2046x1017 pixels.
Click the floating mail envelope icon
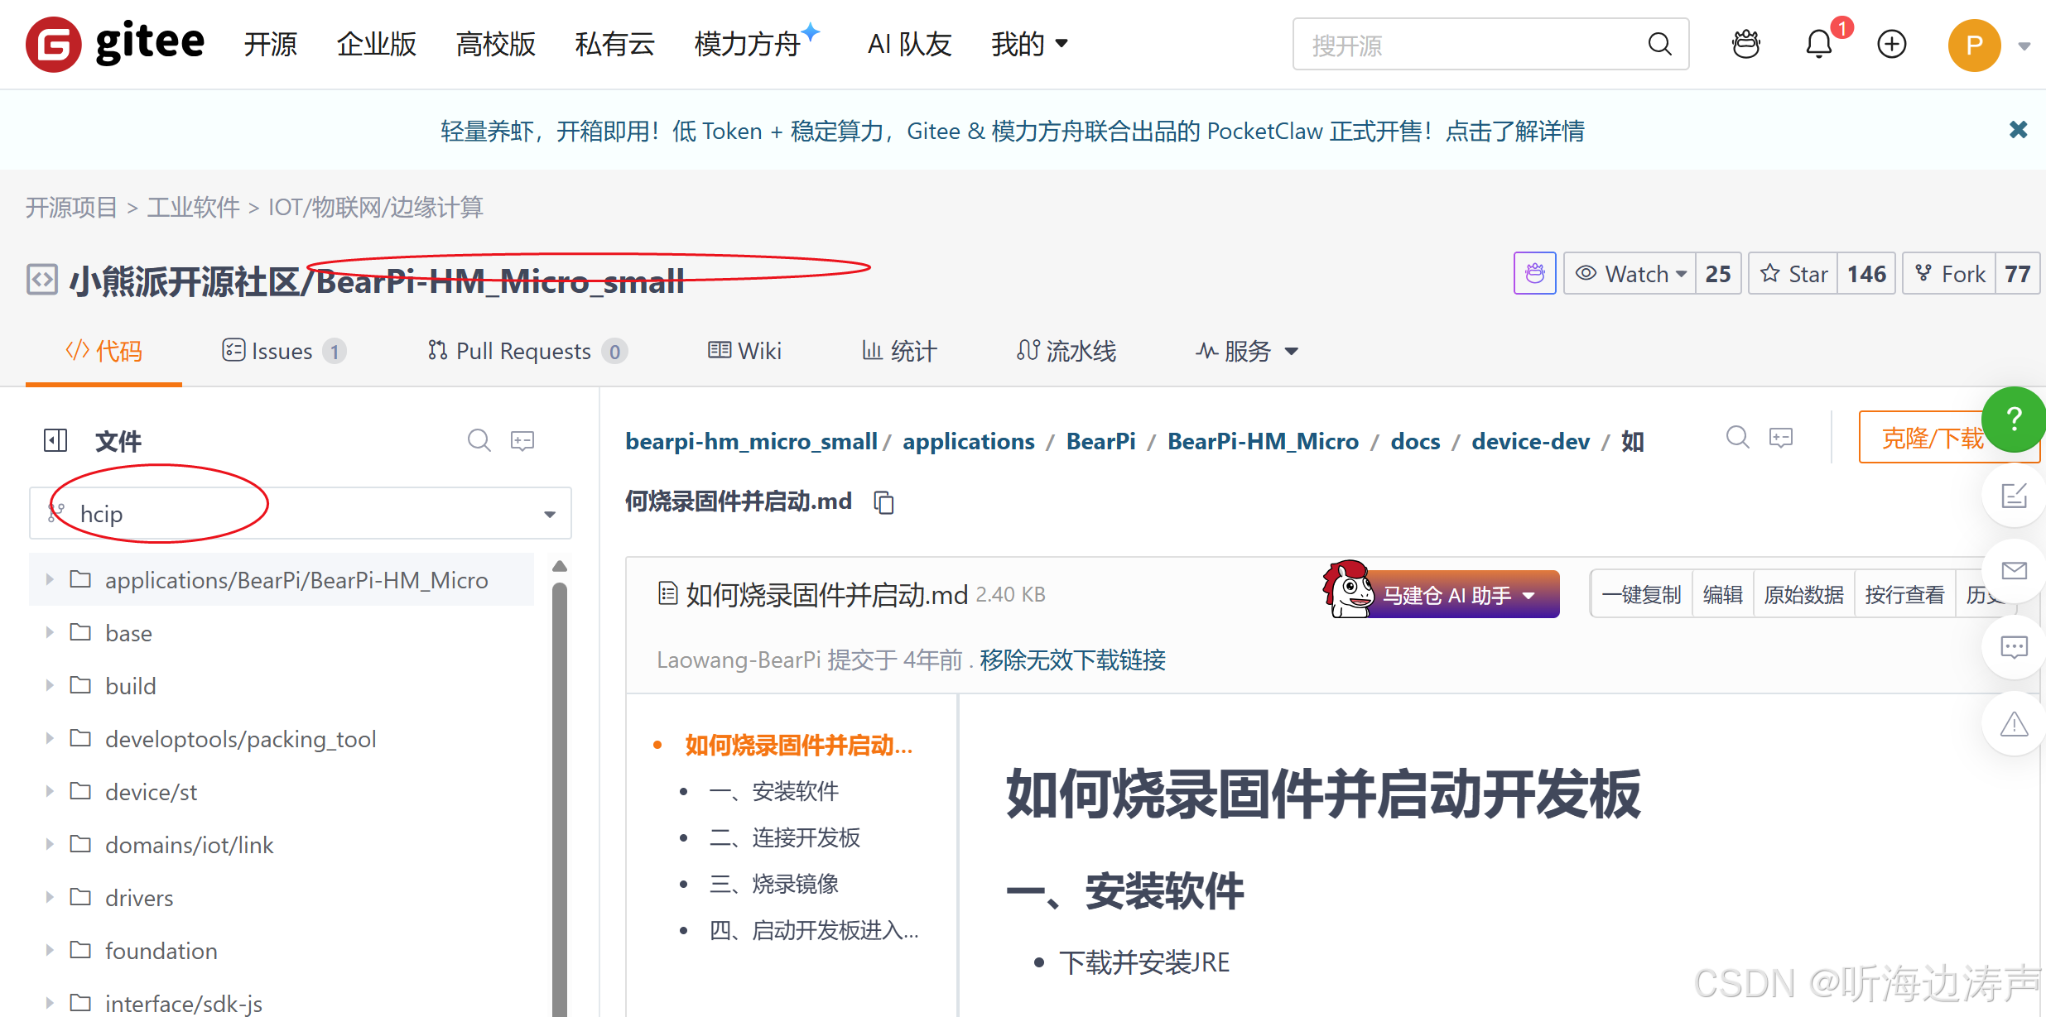[2014, 571]
